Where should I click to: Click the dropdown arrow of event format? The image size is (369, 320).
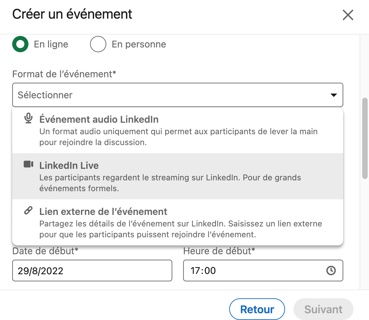(x=334, y=95)
